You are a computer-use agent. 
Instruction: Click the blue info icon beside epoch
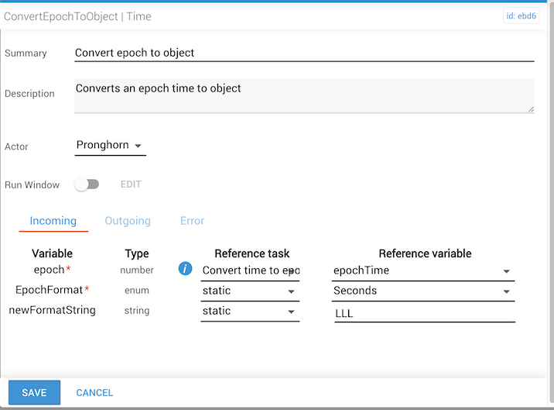185,269
